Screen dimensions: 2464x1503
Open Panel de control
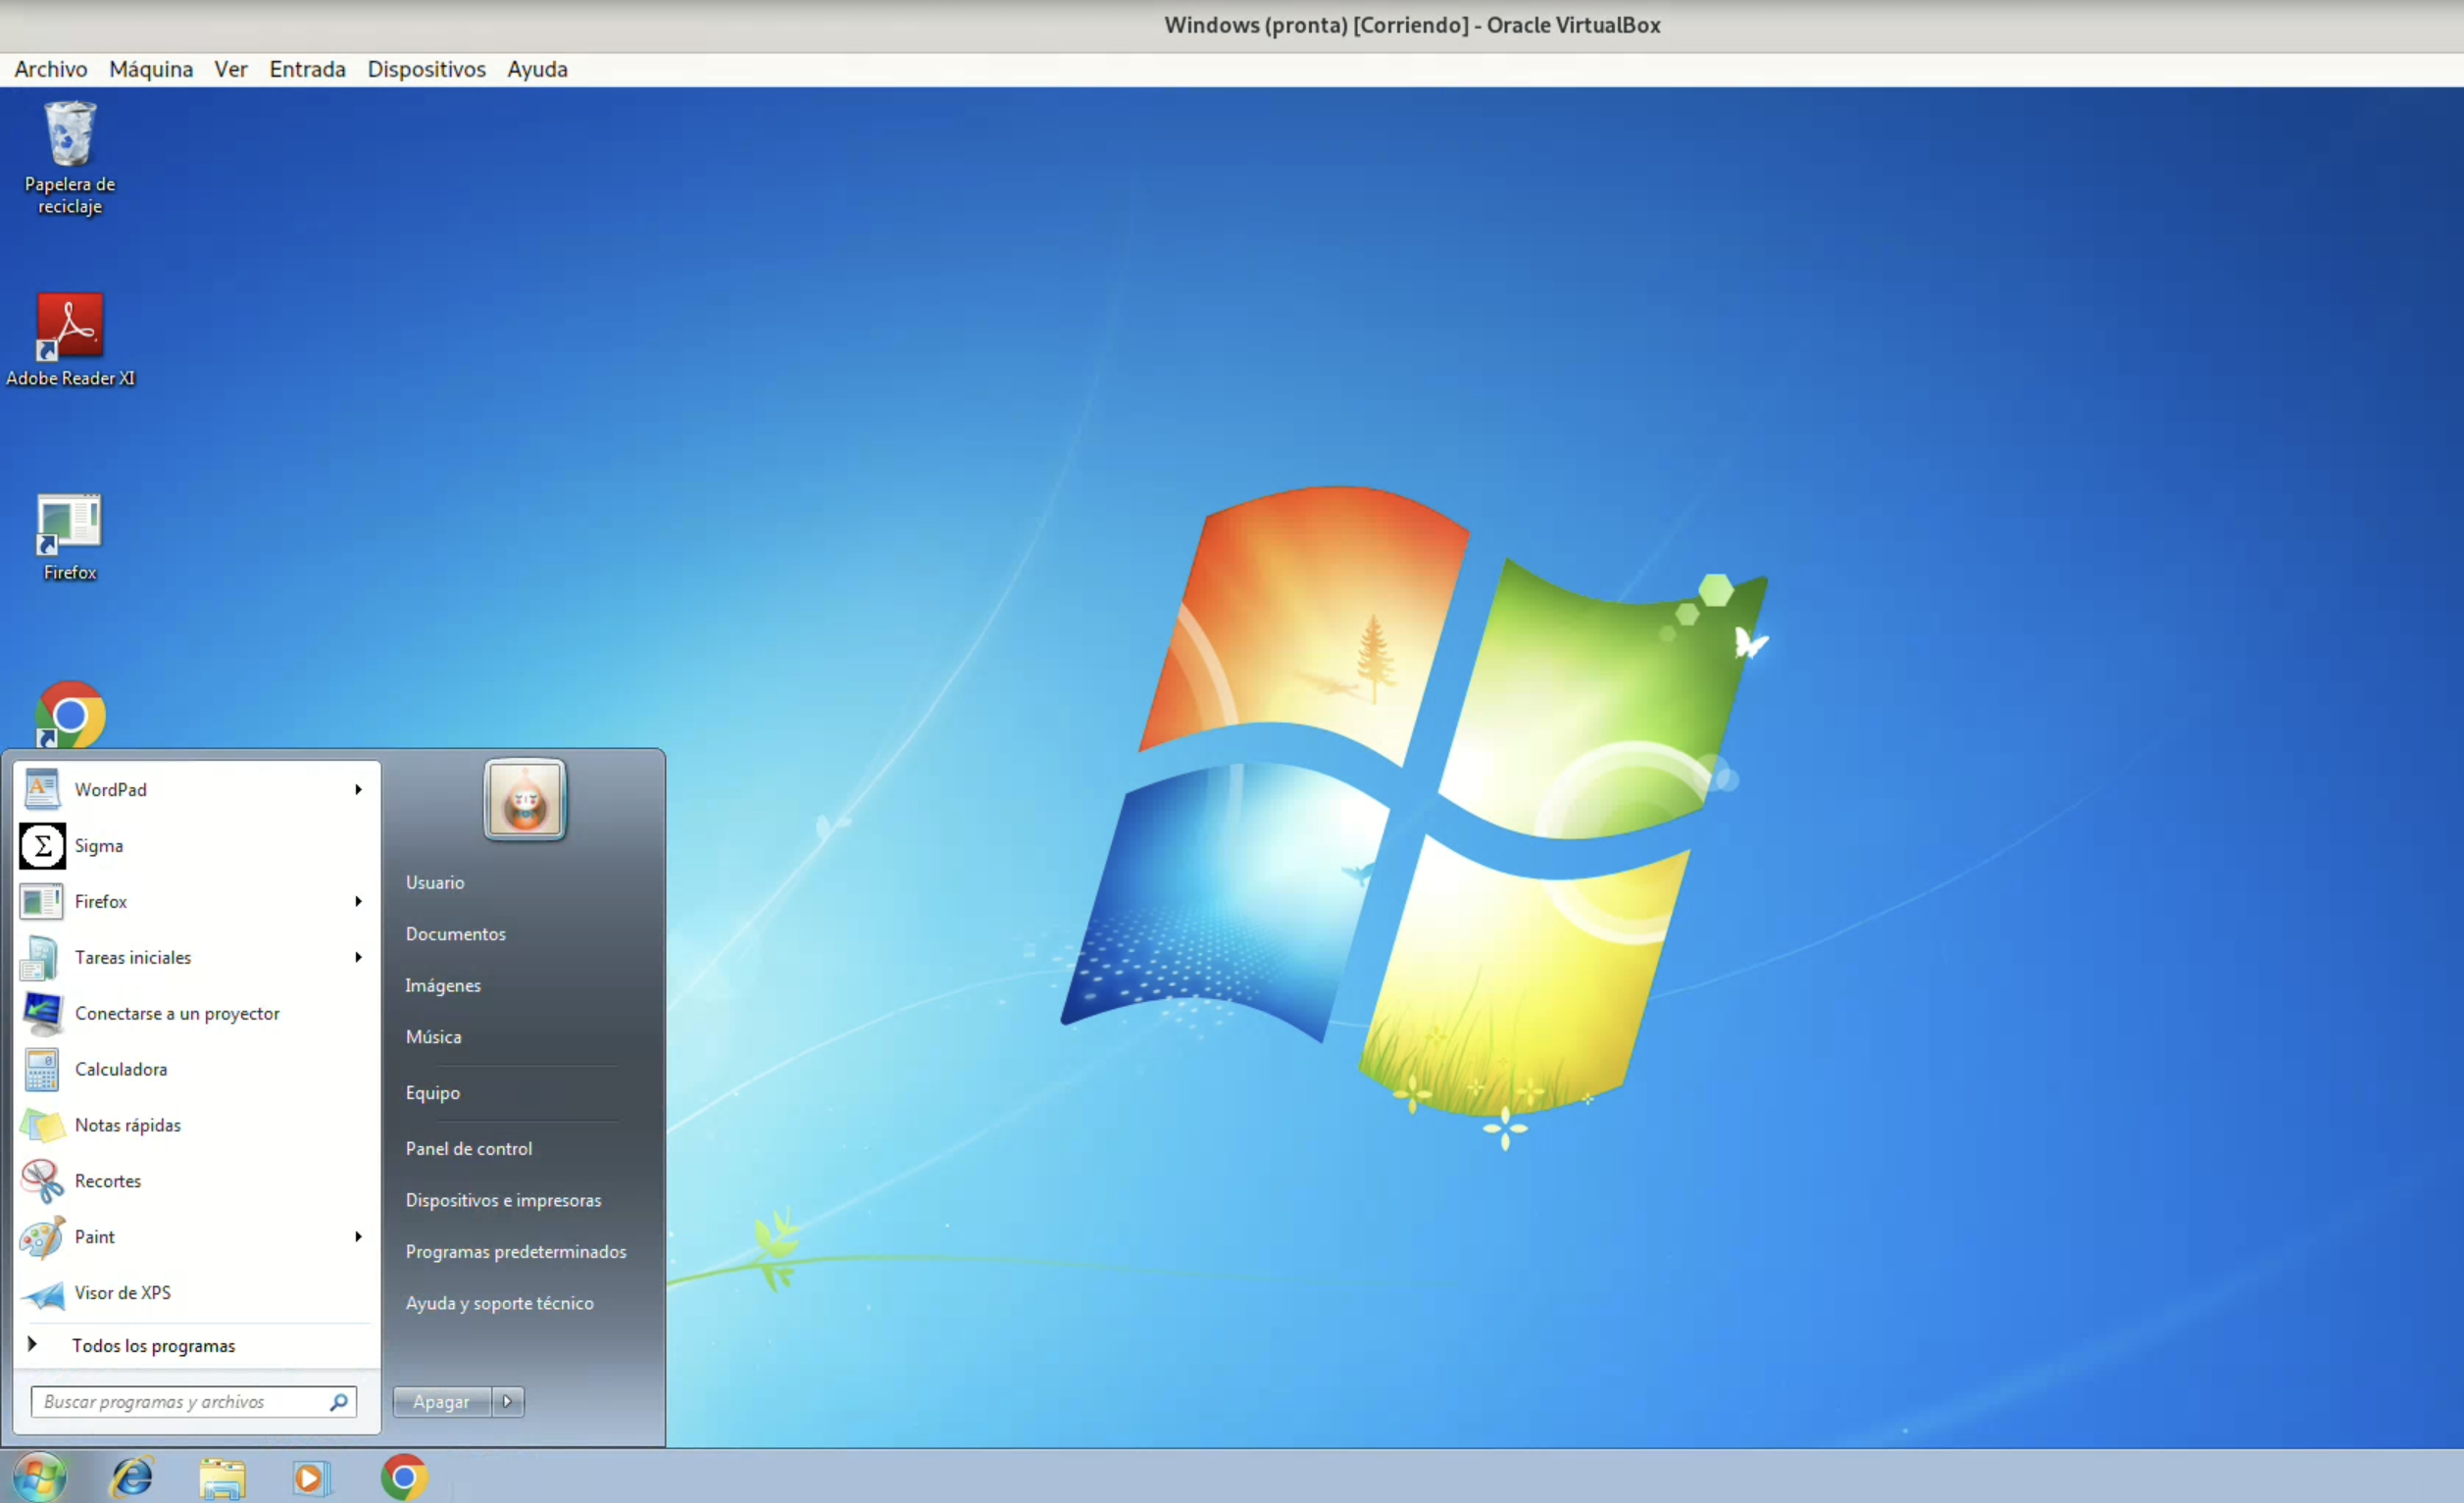pyautogui.click(x=469, y=1148)
